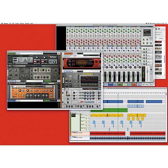Open the Help menu
Viewport: 168px width, 168px height.
31,23
